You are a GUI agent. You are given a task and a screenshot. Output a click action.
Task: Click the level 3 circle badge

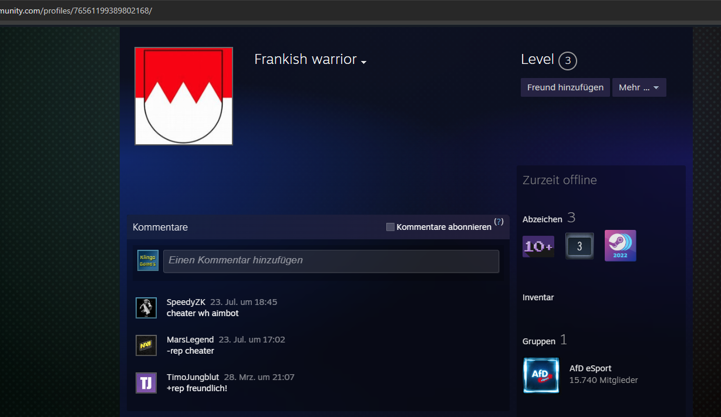click(568, 61)
